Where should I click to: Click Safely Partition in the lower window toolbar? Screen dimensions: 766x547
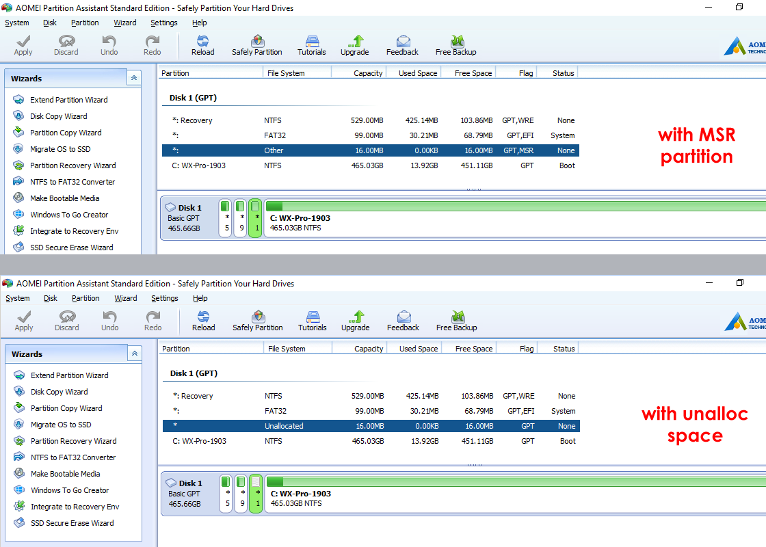tap(257, 321)
